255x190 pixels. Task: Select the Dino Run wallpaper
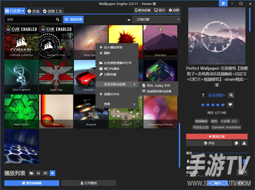tap(160, 42)
